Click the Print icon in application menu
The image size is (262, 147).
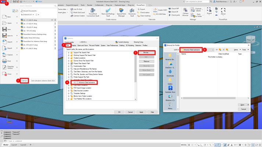(x=4, y=61)
